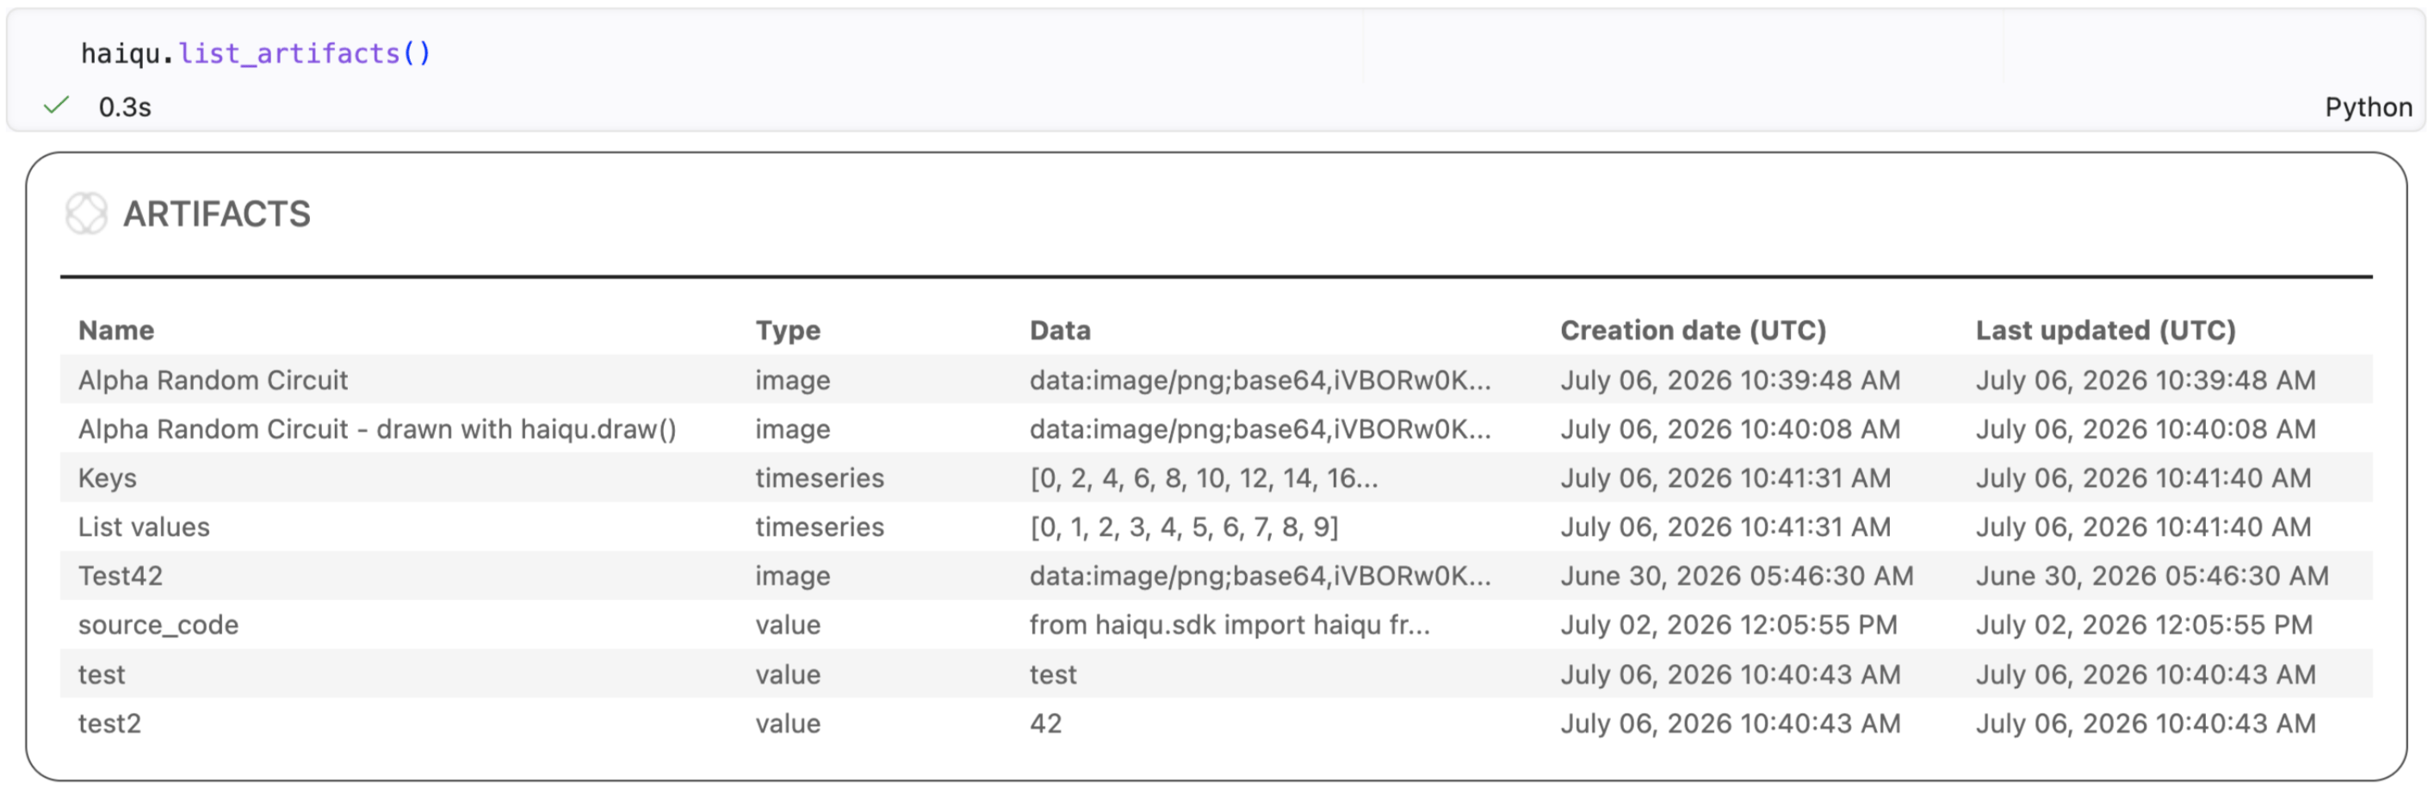Click the Test42 base64 image data cell
The width and height of the screenshot is (2435, 793).
click(1260, 577)
